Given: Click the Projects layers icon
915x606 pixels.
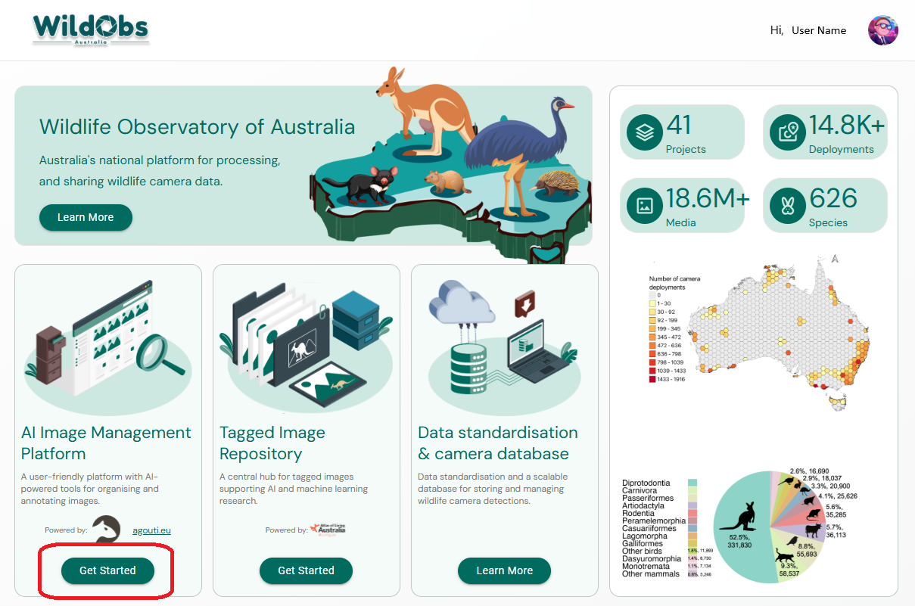Looking at the screenshot, I should [x=643, y=132].
